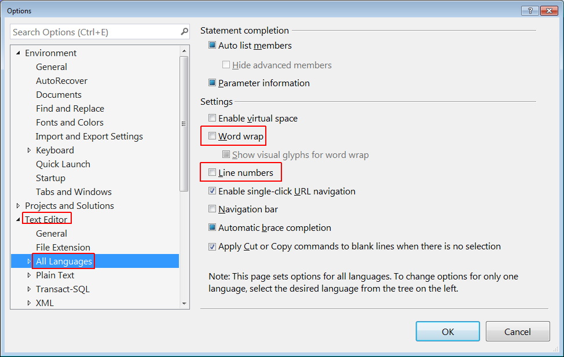Open the Tabs and Windows page
The image size is (564, 357).
[74, 192]
